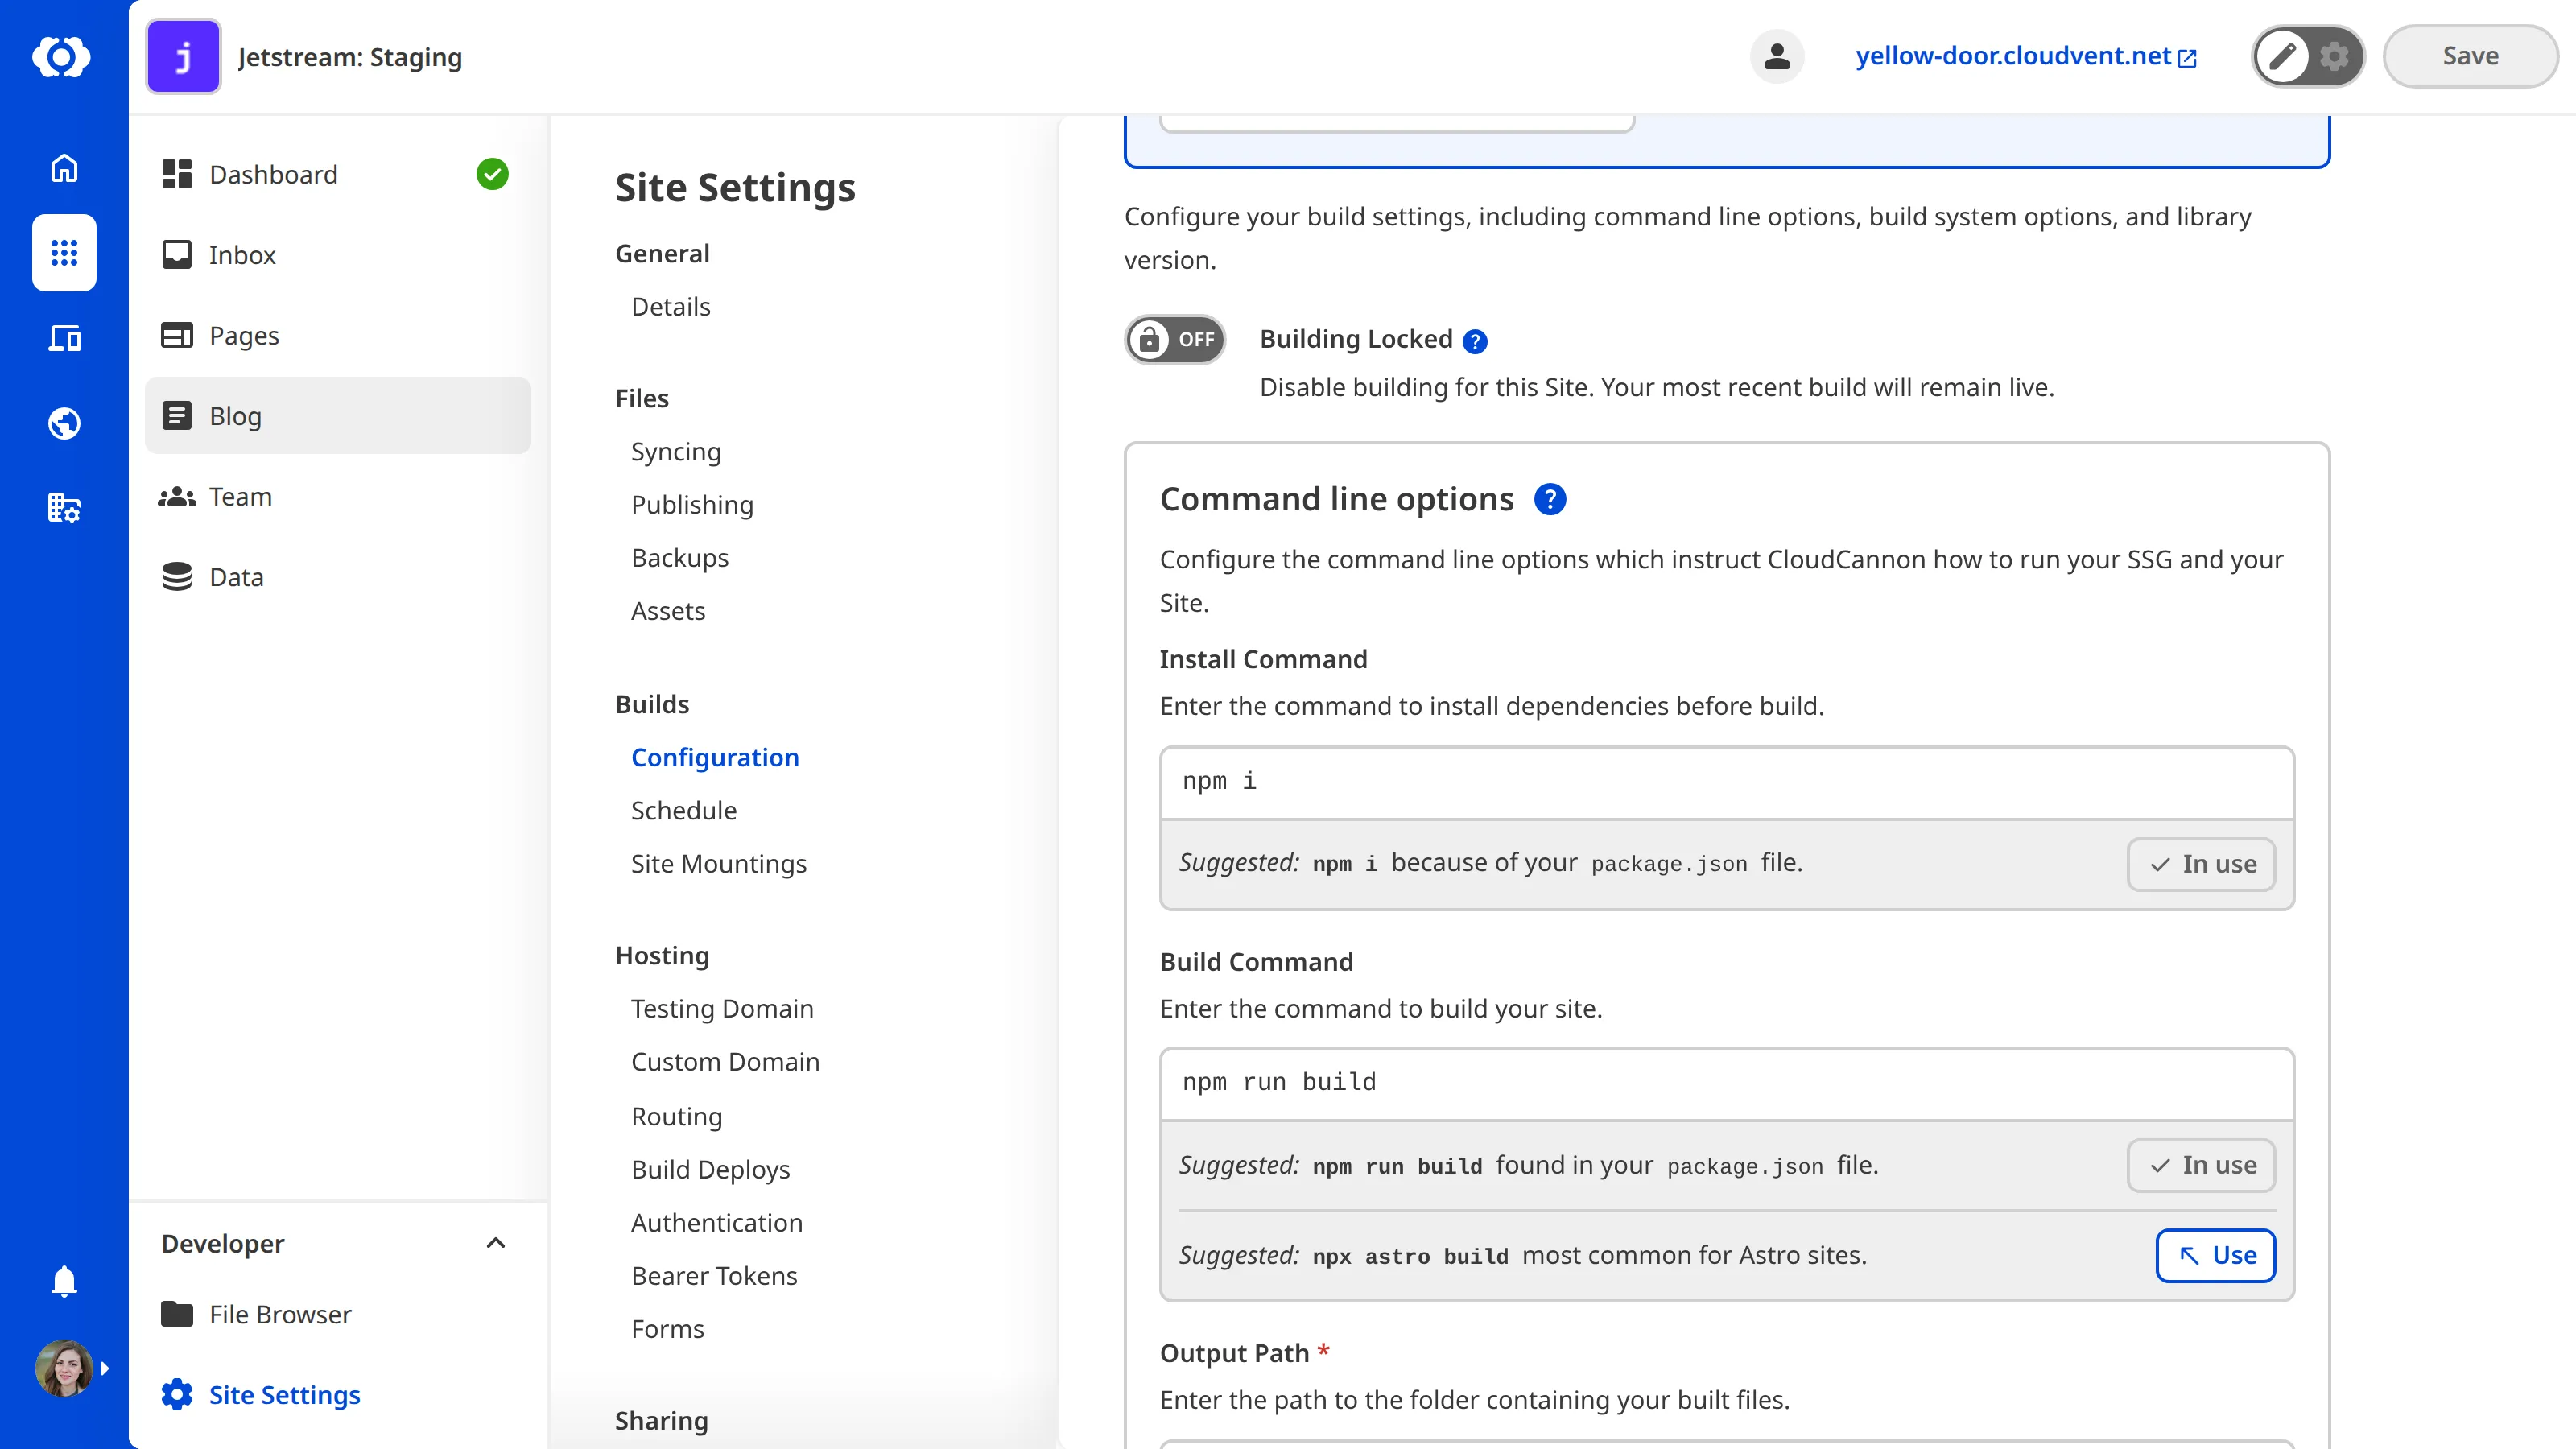Screen dimensions: 2576x1449
Task: Open the Home dashboard from the blue sidebar
Action: (63, 168)
